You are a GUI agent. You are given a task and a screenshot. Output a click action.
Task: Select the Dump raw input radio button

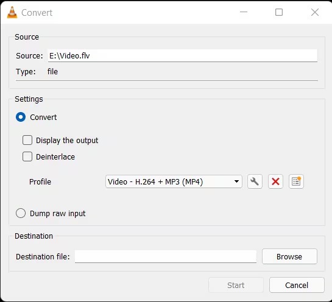point(21,213)
